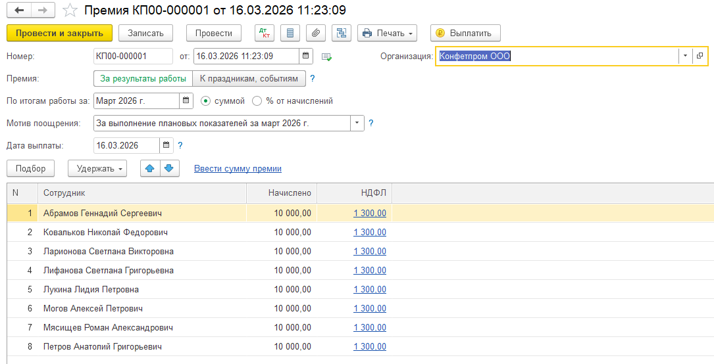Click 'Ввести сумму премии' link
Image resolution: width=714 pixels, height=364 pixels.
[x=238, y=169]
